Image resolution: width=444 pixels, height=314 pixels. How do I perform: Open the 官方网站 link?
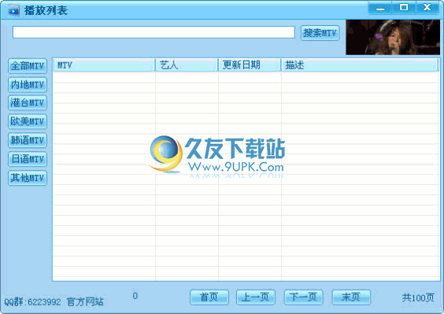tap(85, 302)
